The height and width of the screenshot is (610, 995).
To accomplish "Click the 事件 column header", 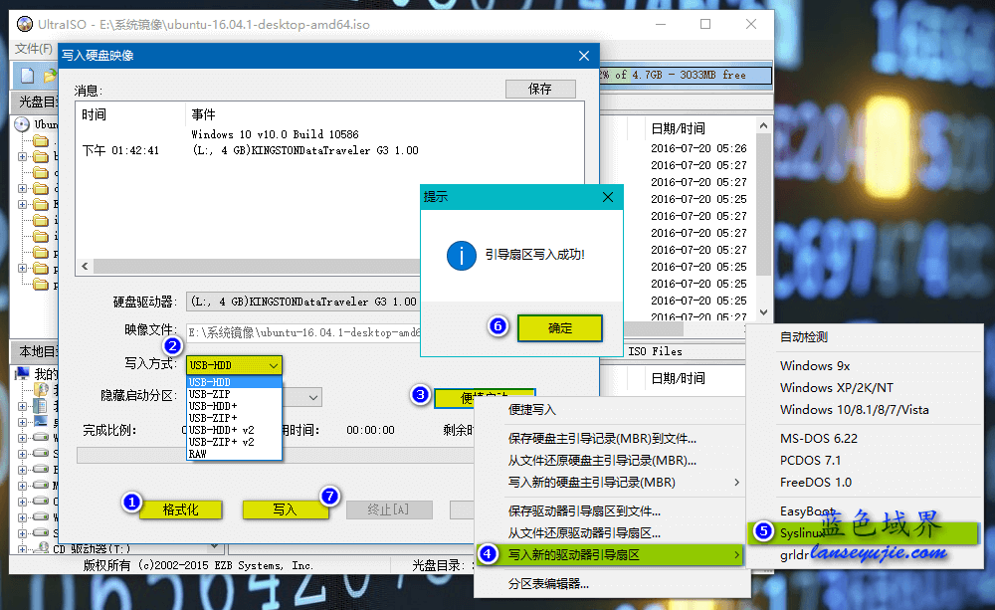I will point(203,114).
